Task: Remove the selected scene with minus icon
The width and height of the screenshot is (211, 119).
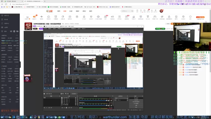Action: pos(46,108)
